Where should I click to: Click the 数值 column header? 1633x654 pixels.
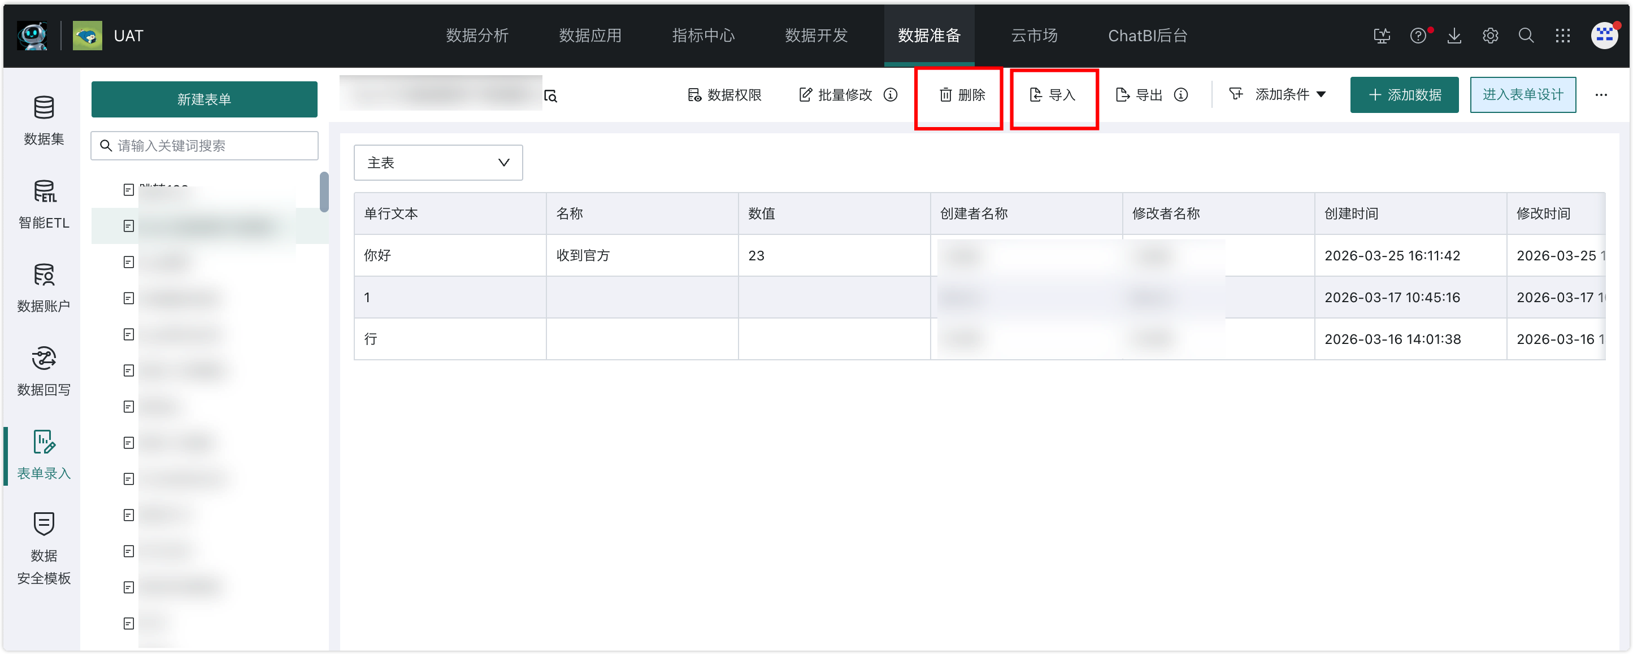(x=834, y=213)
